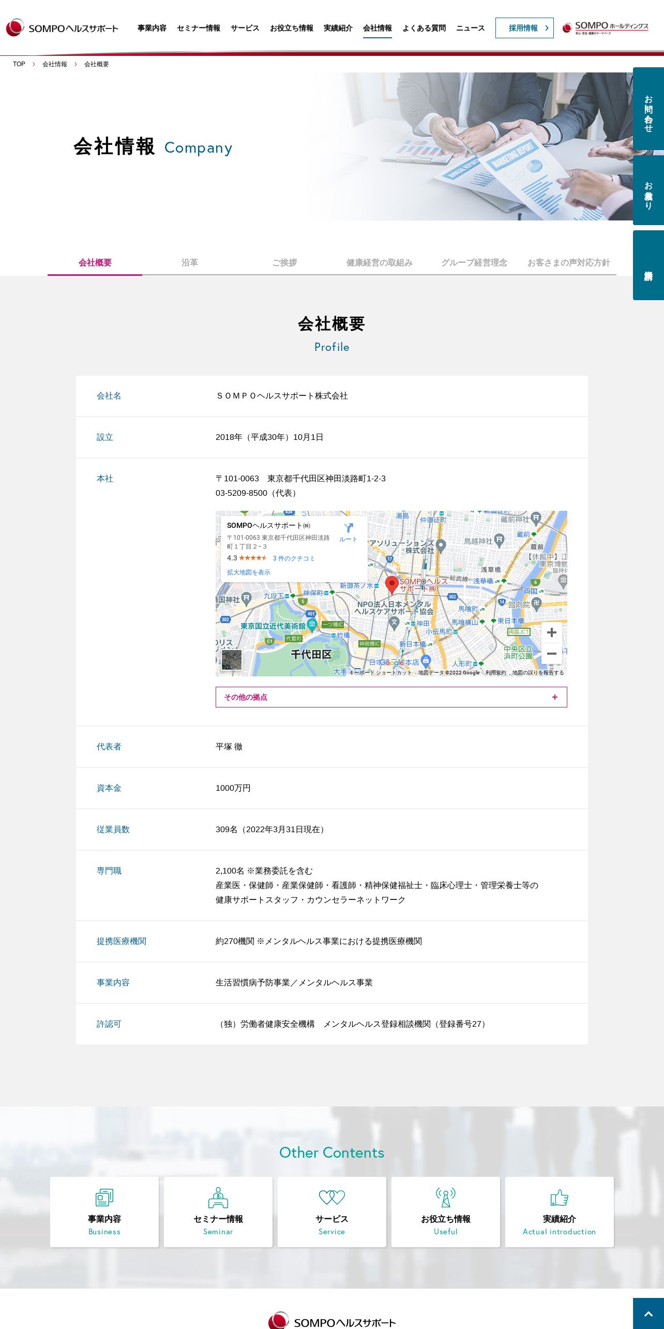Open the サービス navigation item
The image size is (664, 1329).
(245, 28)
